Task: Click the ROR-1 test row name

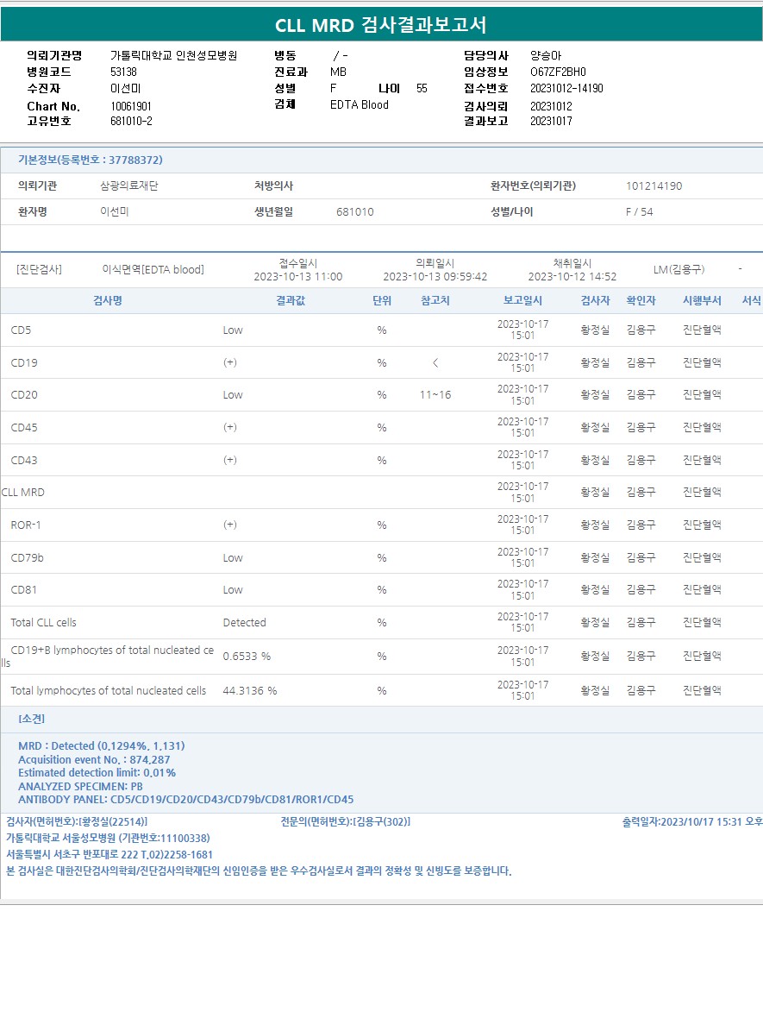Action: click(26, 525)
